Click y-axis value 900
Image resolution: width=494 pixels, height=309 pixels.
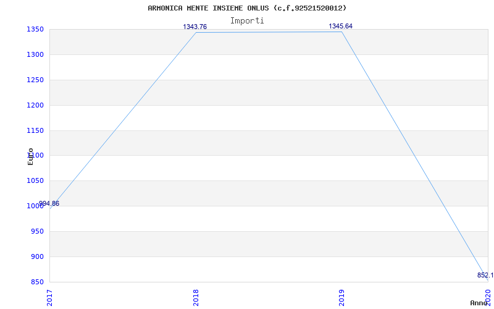pos(36,256)
